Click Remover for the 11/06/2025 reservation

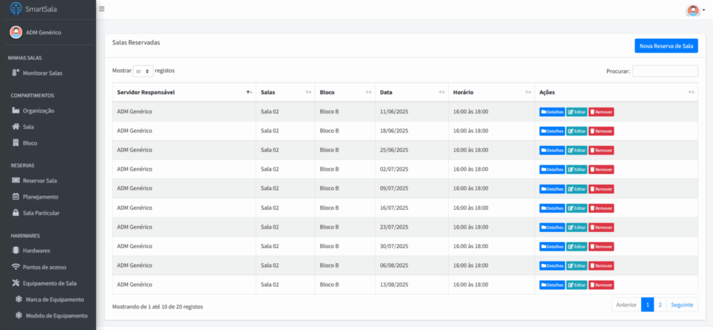(x=601, y=112)
